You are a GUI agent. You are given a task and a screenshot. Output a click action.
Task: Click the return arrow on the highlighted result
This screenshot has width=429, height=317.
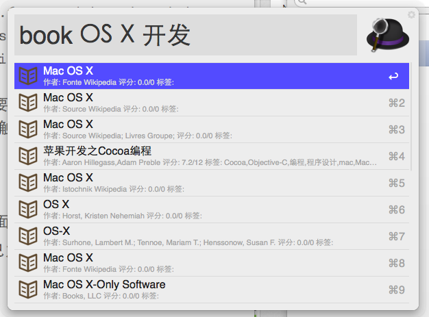click(x=393, y=76)
